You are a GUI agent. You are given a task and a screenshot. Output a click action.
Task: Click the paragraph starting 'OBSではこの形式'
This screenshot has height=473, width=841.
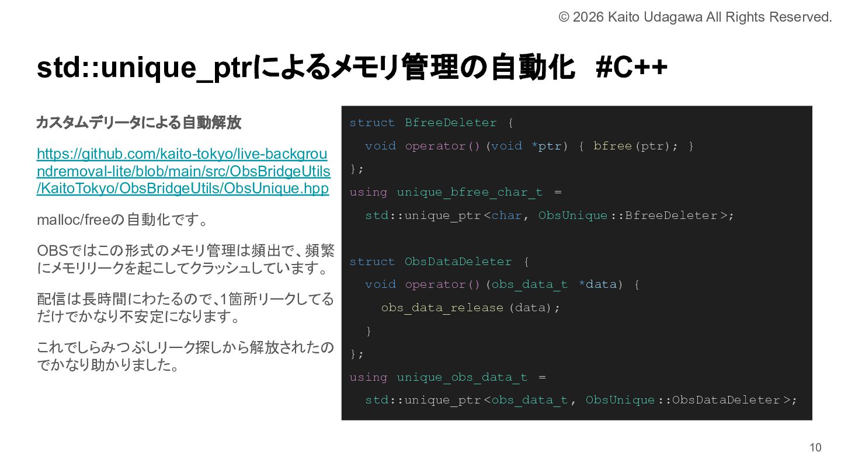186,259
